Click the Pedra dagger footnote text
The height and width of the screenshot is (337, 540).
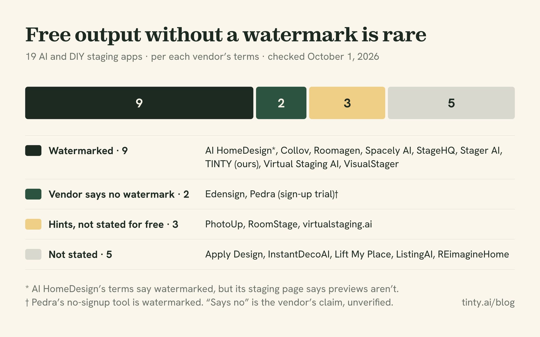coord(209,302)
